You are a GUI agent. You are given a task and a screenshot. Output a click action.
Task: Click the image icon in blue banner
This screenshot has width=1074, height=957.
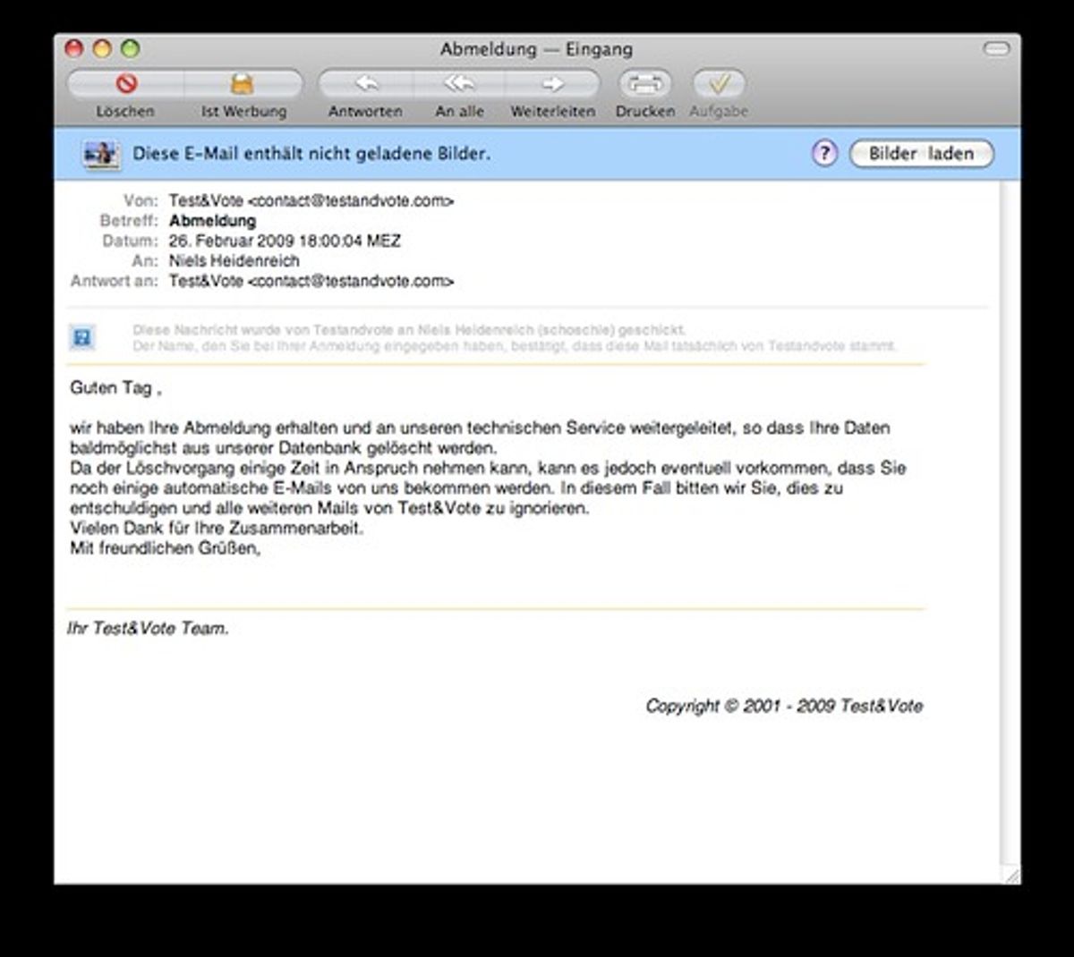pyautogui.click(x=101, y=154)
